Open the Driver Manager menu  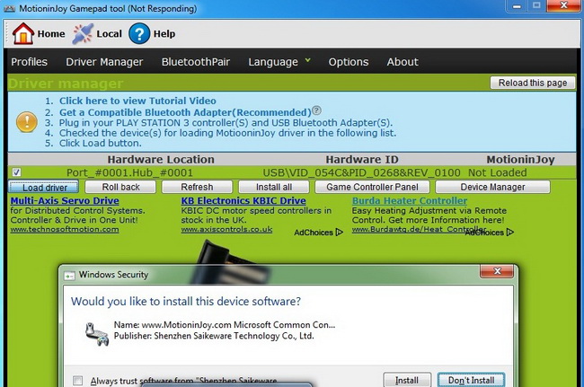point(104,62)
